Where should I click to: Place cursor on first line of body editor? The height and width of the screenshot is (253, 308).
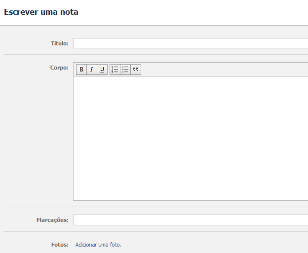click(x=190, y=83)
